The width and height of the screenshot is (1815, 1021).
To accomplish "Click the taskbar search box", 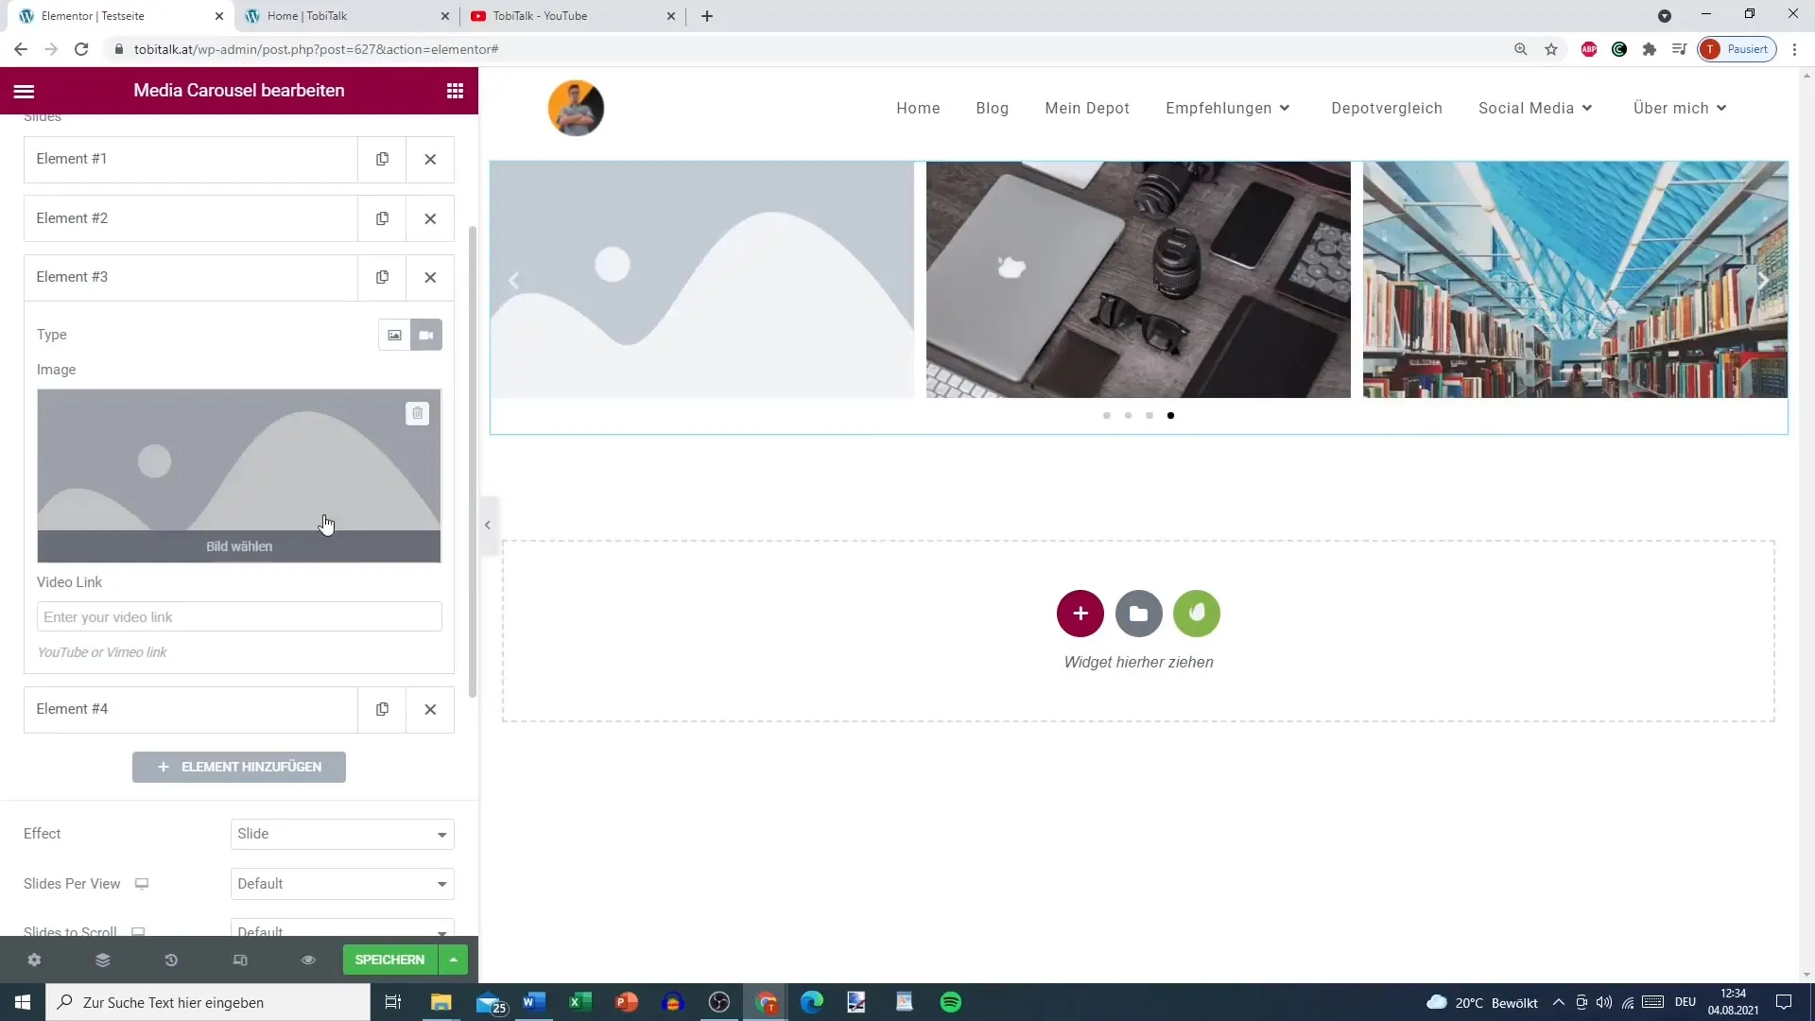I will (x=208, y=1002).
